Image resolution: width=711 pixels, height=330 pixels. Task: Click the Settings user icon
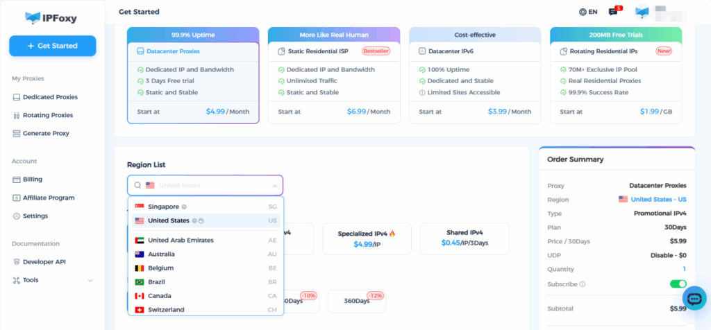pyautogui.click(x=17, y=216)
